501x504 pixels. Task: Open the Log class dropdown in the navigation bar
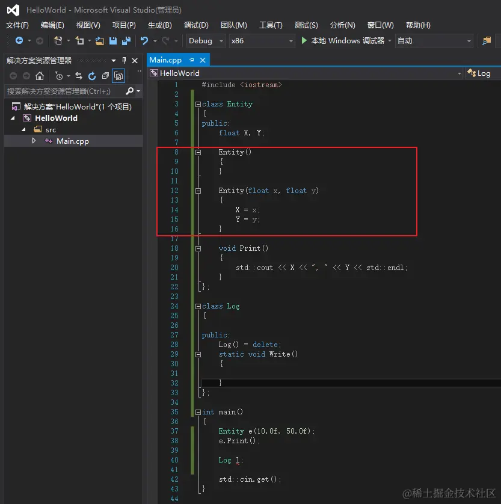[x=483, y=73]
